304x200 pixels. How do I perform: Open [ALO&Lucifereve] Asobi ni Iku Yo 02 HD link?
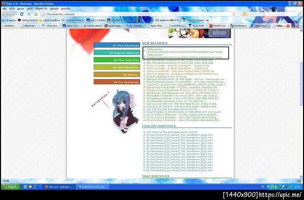[x=176, y=101]
